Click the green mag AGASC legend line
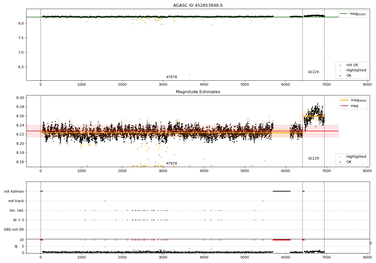This screenshot has width=376, height=263. [x=344, y=14]
